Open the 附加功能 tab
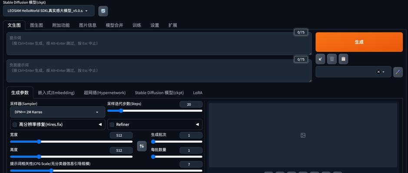The height and width of the screenshot is (173, 408). click(61, 25)
